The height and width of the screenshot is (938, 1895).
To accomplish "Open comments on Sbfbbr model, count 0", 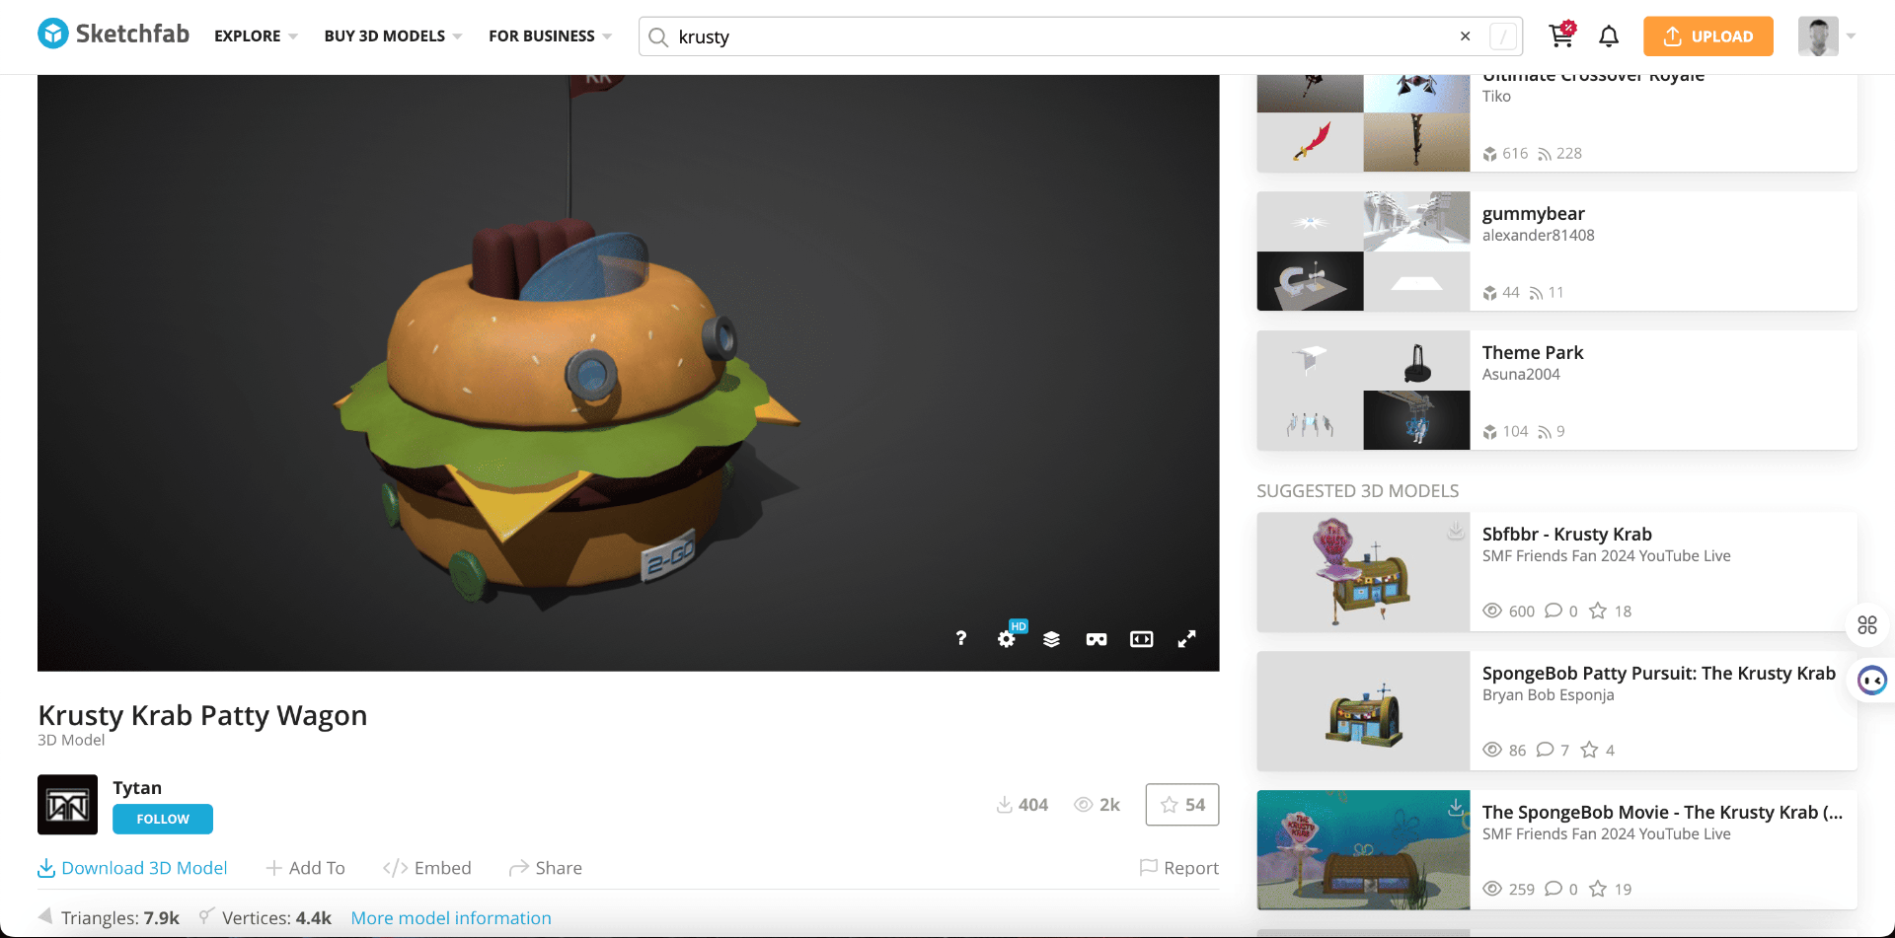I will (x=1560, y=611).
